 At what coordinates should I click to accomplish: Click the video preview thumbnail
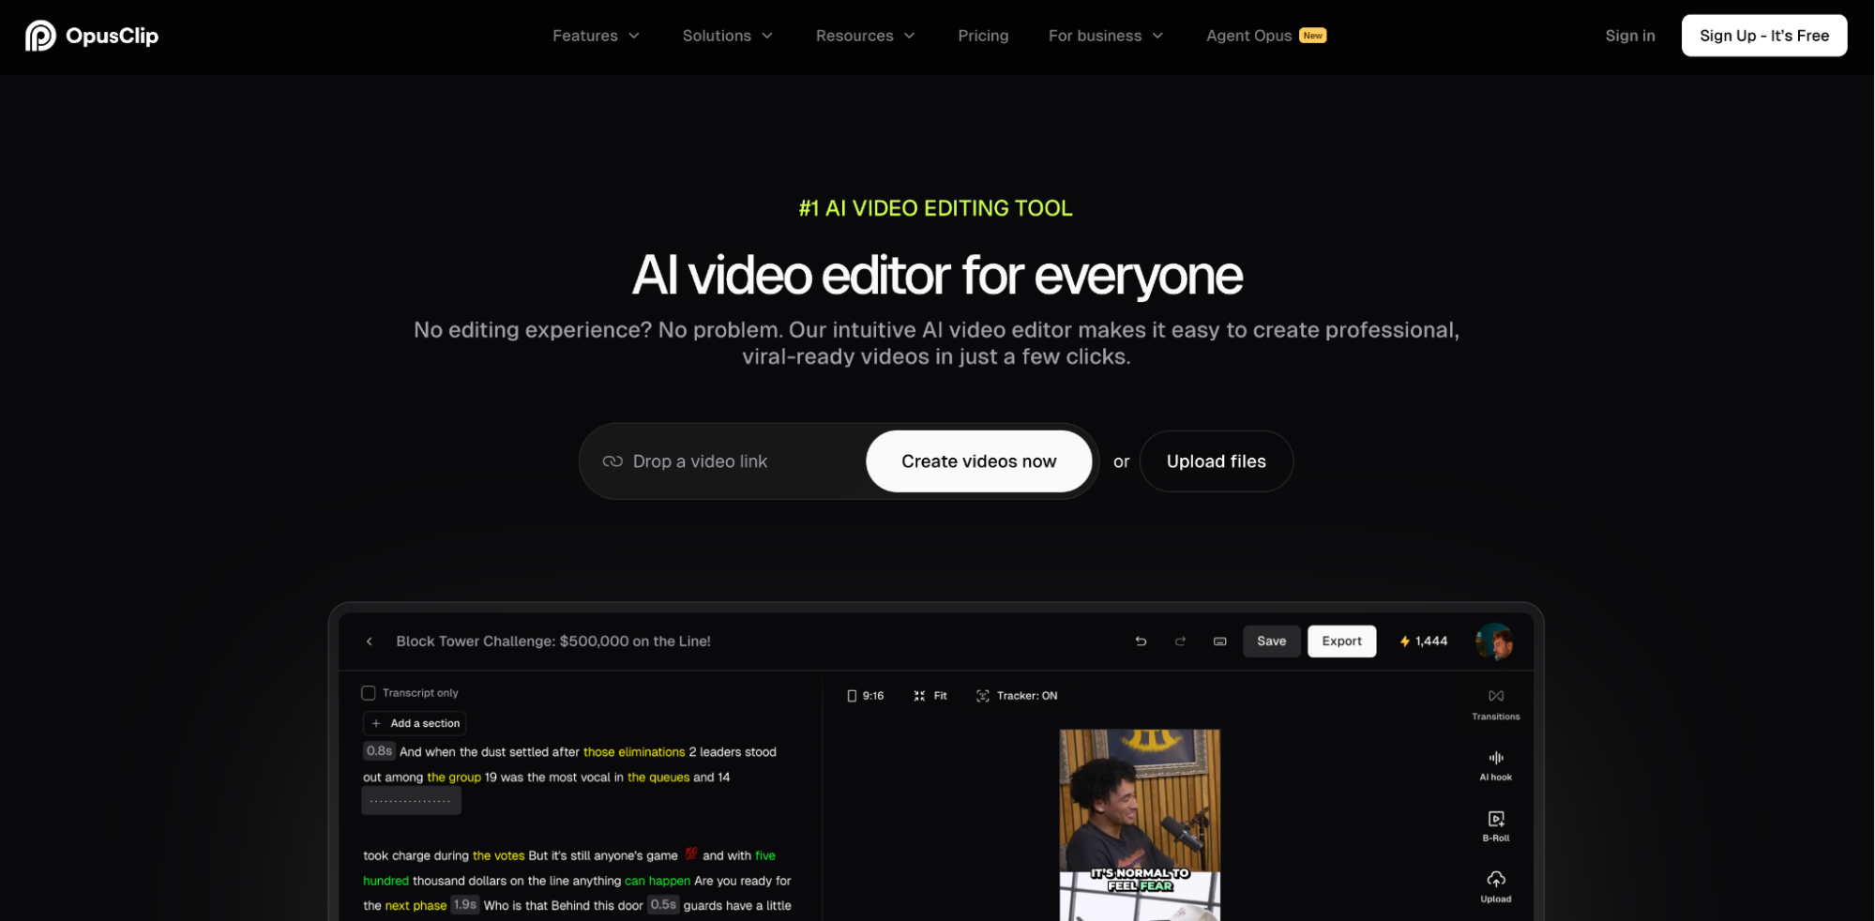1140,825
